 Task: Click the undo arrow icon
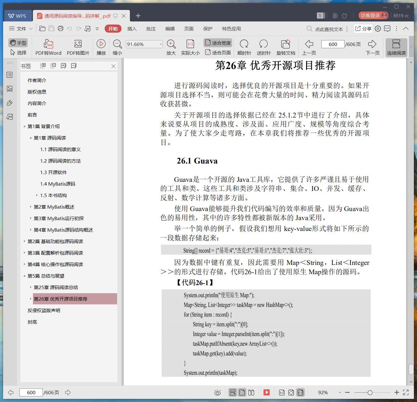[x=70, y=29]
